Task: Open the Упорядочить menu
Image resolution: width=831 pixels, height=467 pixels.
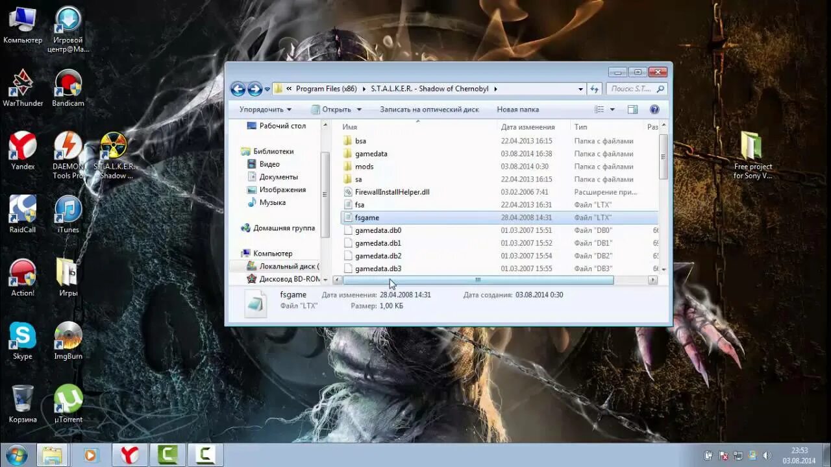Action: tap(265, 110)
